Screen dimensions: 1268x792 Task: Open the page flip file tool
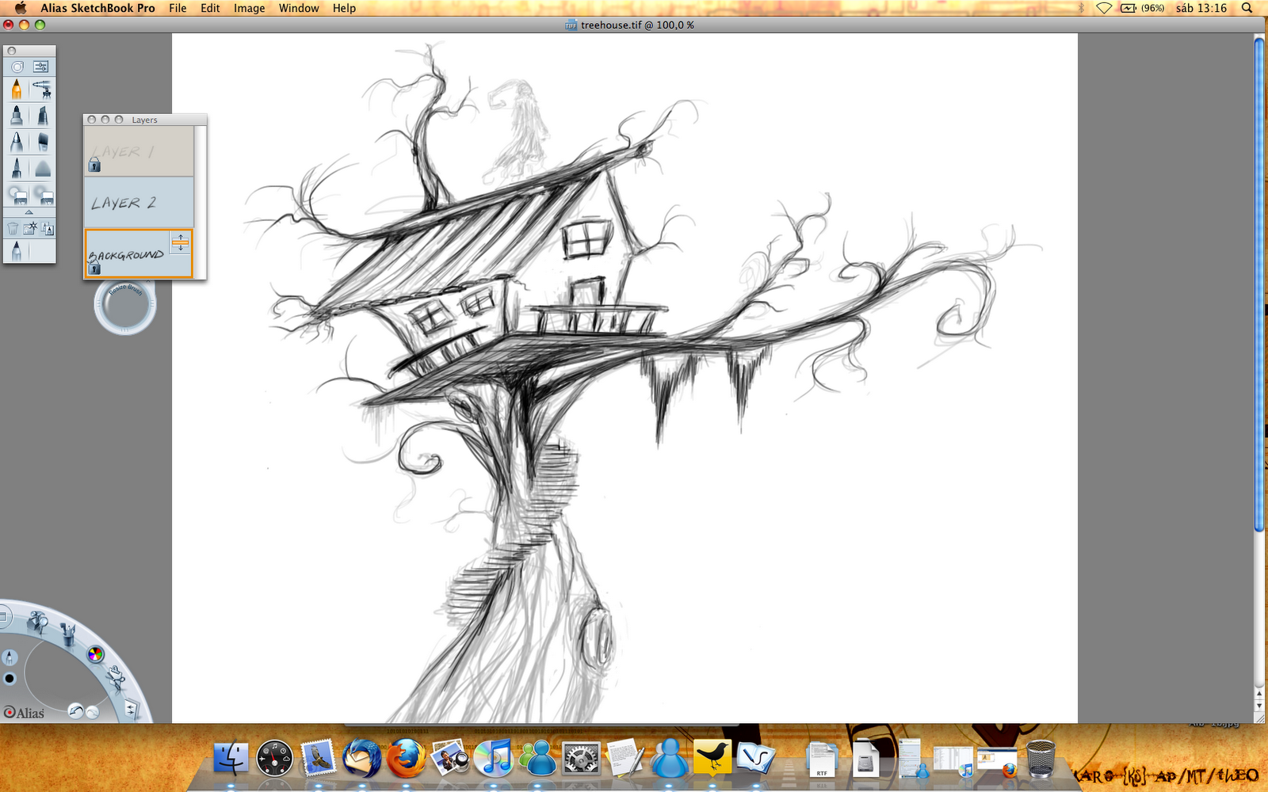(130, 710)
